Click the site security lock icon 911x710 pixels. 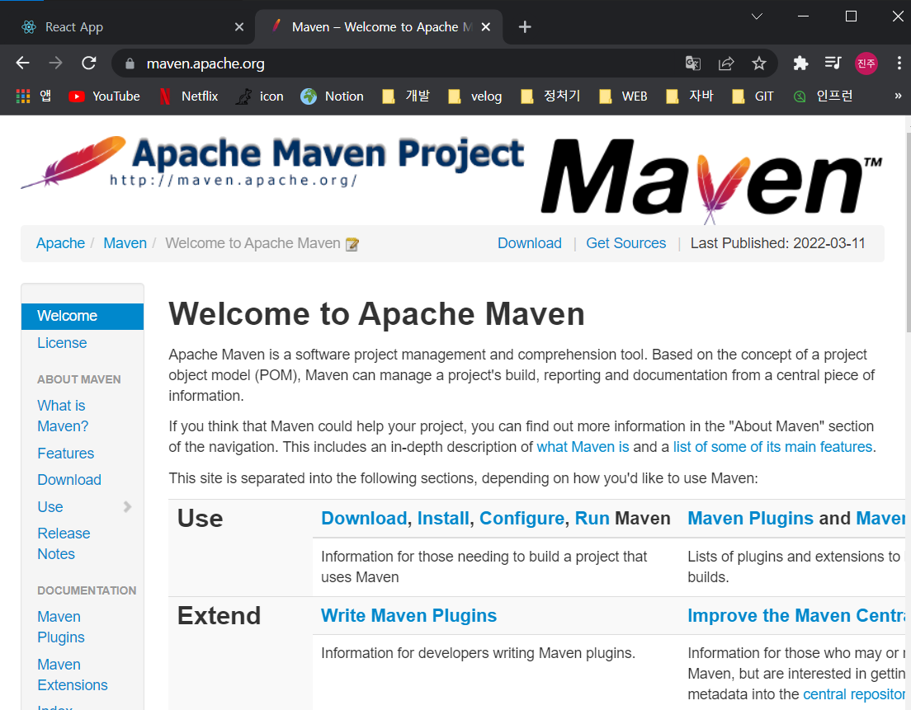coord(130,63)
